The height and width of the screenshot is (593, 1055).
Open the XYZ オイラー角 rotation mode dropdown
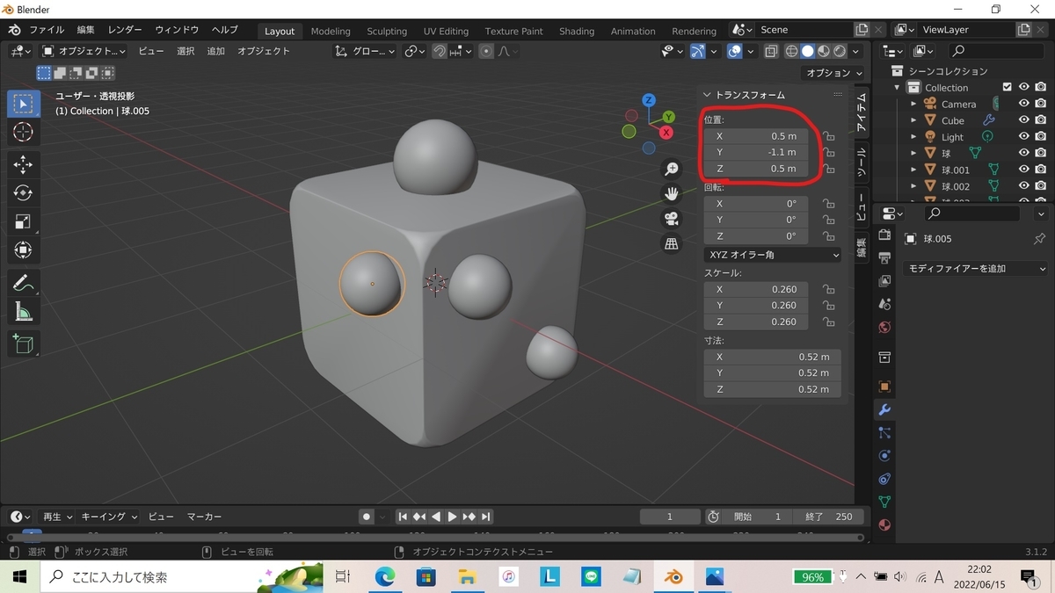(x=772, y=255)
